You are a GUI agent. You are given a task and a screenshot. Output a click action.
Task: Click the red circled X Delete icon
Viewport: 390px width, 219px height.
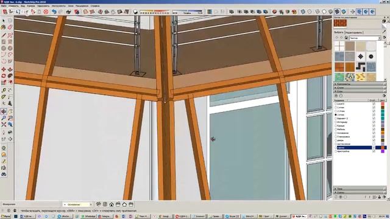(46, 12)
